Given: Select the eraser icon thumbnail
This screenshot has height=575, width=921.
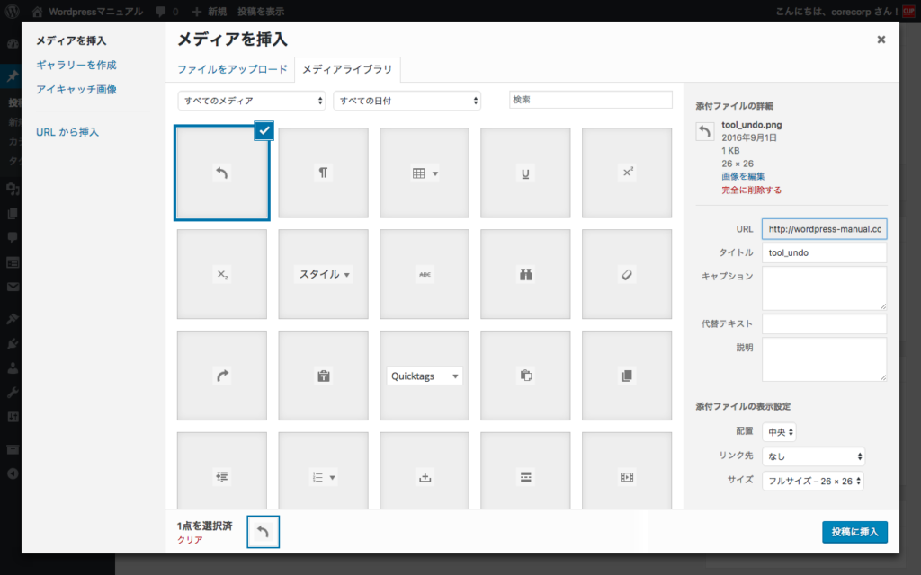Looking at the screenshot, I should click(x=627, y=274).
